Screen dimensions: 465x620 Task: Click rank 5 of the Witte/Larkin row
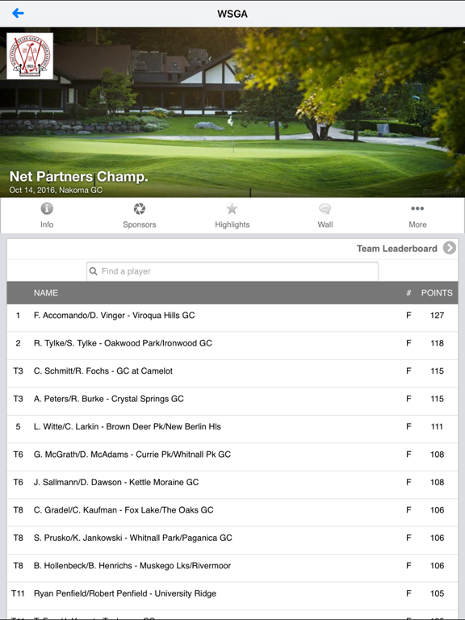pos(18,426)
